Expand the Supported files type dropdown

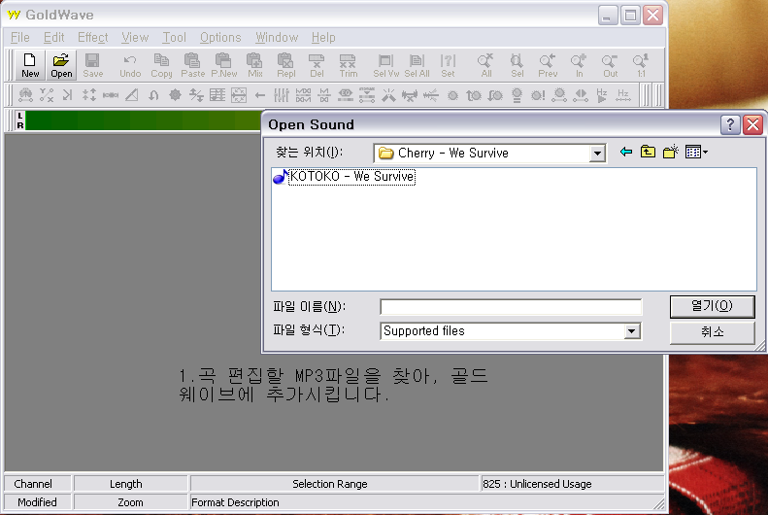click(632, 331)
